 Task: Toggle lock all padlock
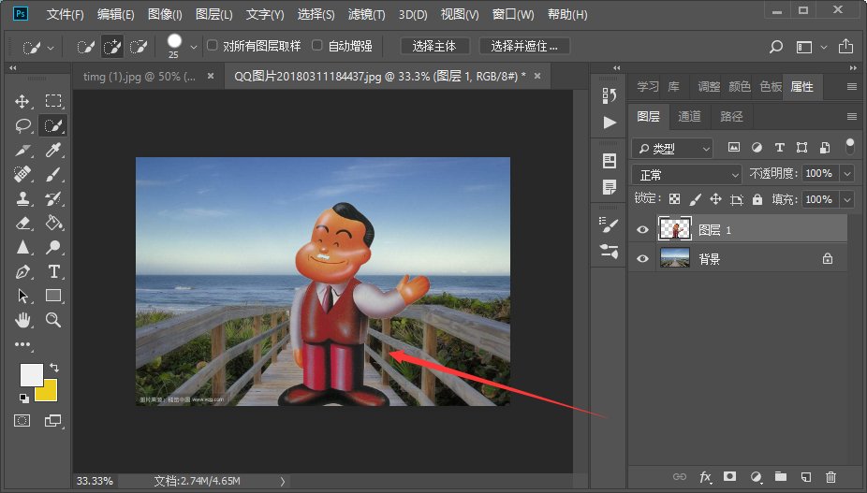(x=757, y=199)
